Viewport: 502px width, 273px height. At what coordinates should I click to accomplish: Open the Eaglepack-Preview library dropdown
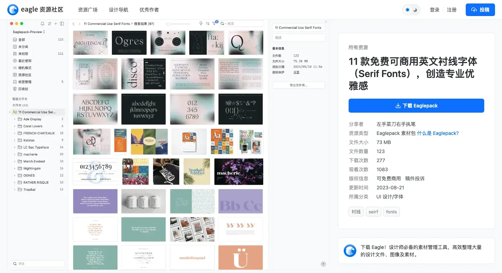point(29,32)
